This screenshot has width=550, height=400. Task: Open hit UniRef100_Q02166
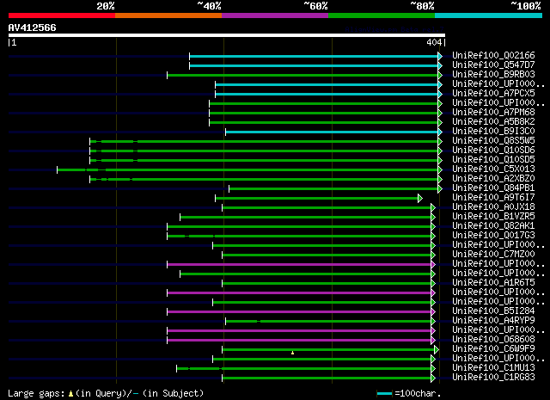click(x=493, y=55)
